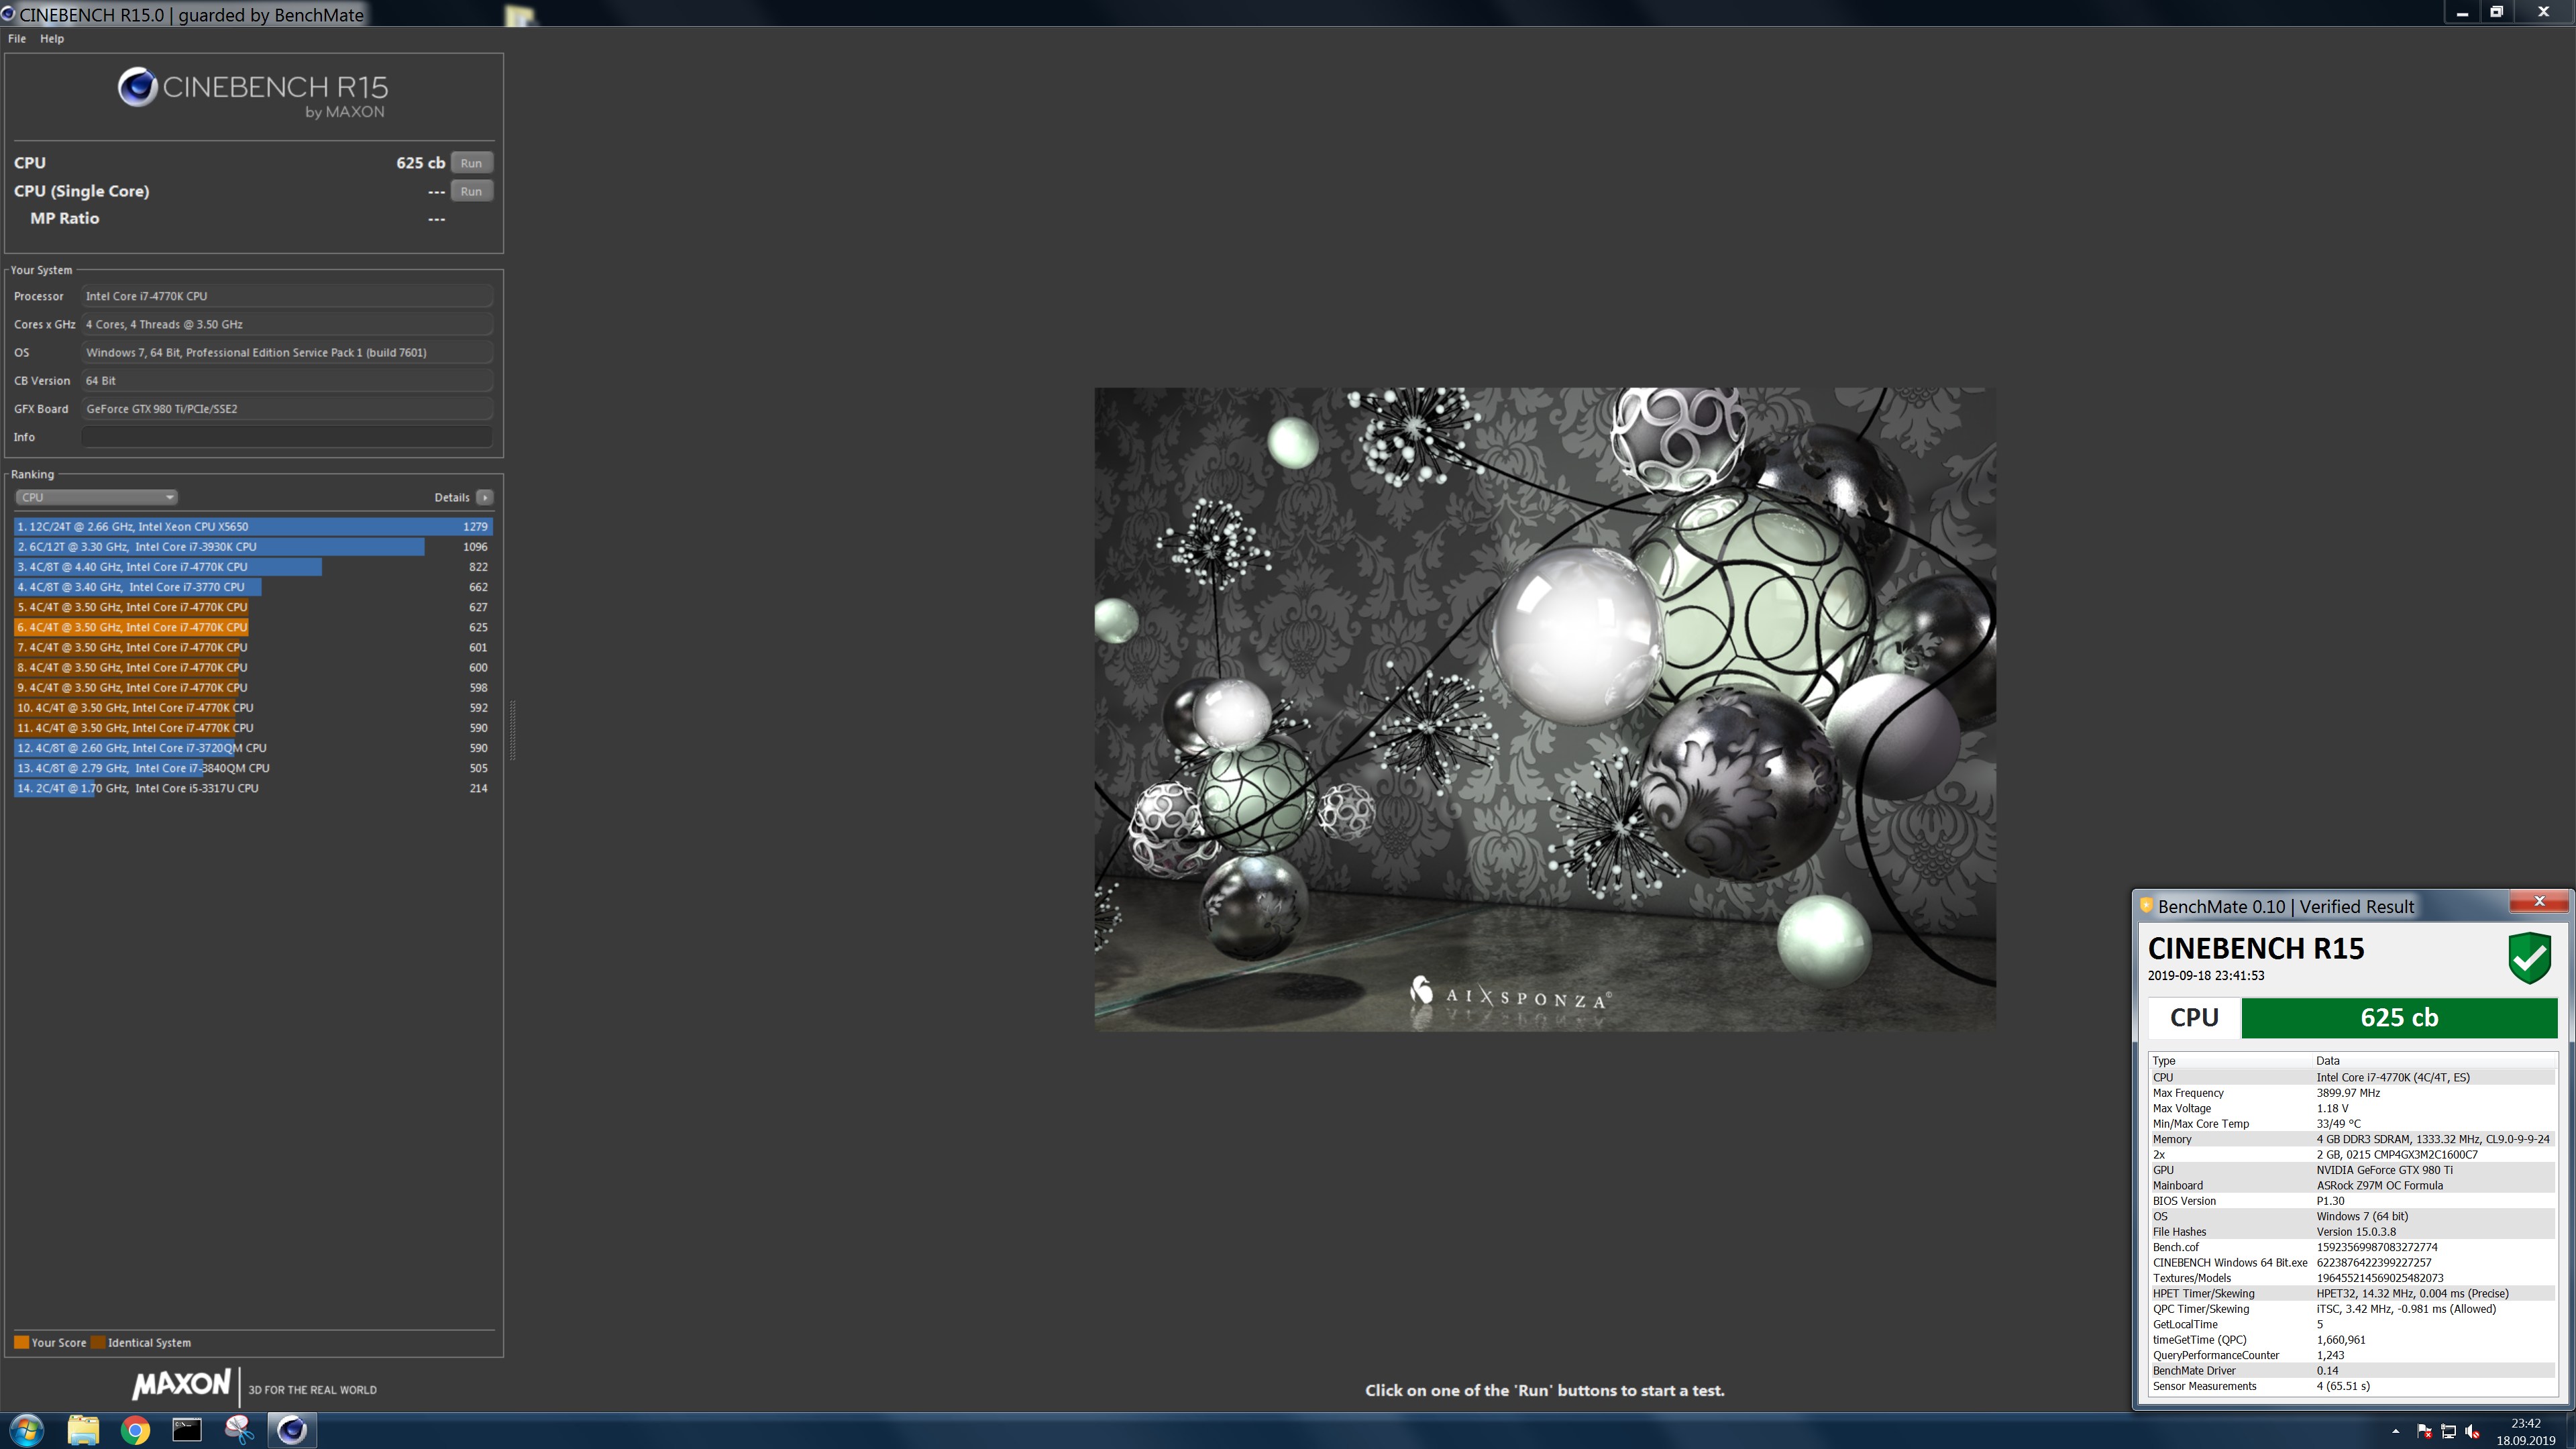Select the Max Voltage 1.18 V row
Image resolution: width=2576 pixels, height=1449 pixels.
[2353, 1108]
